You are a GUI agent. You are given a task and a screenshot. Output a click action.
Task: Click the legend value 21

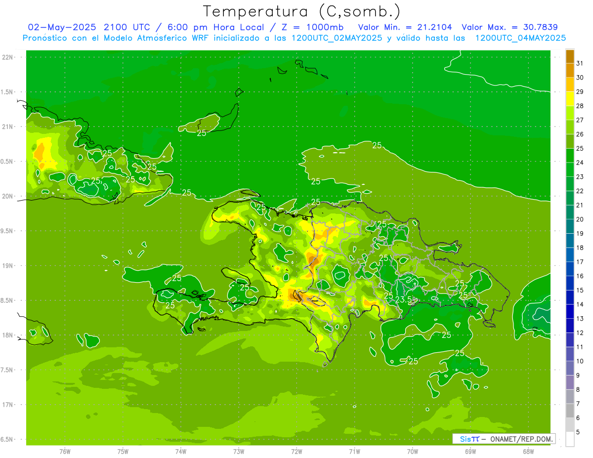coord(580,205)
